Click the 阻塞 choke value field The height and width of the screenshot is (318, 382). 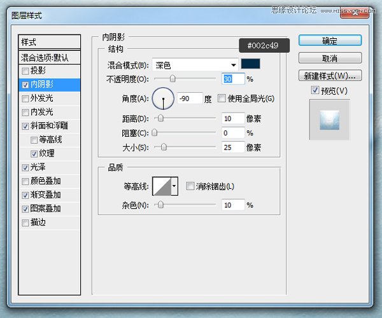(233, 133)
